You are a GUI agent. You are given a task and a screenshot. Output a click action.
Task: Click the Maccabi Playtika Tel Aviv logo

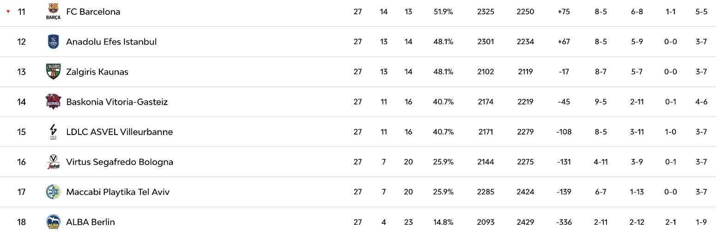coord(53,192)
